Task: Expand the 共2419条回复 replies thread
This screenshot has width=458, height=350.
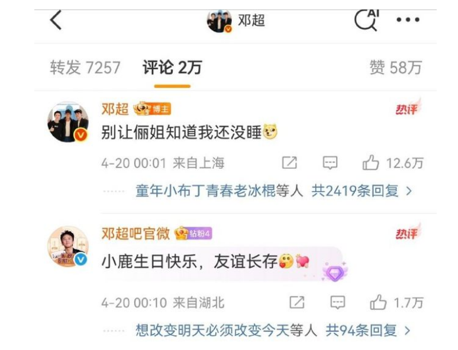Action: coord(362,191)
